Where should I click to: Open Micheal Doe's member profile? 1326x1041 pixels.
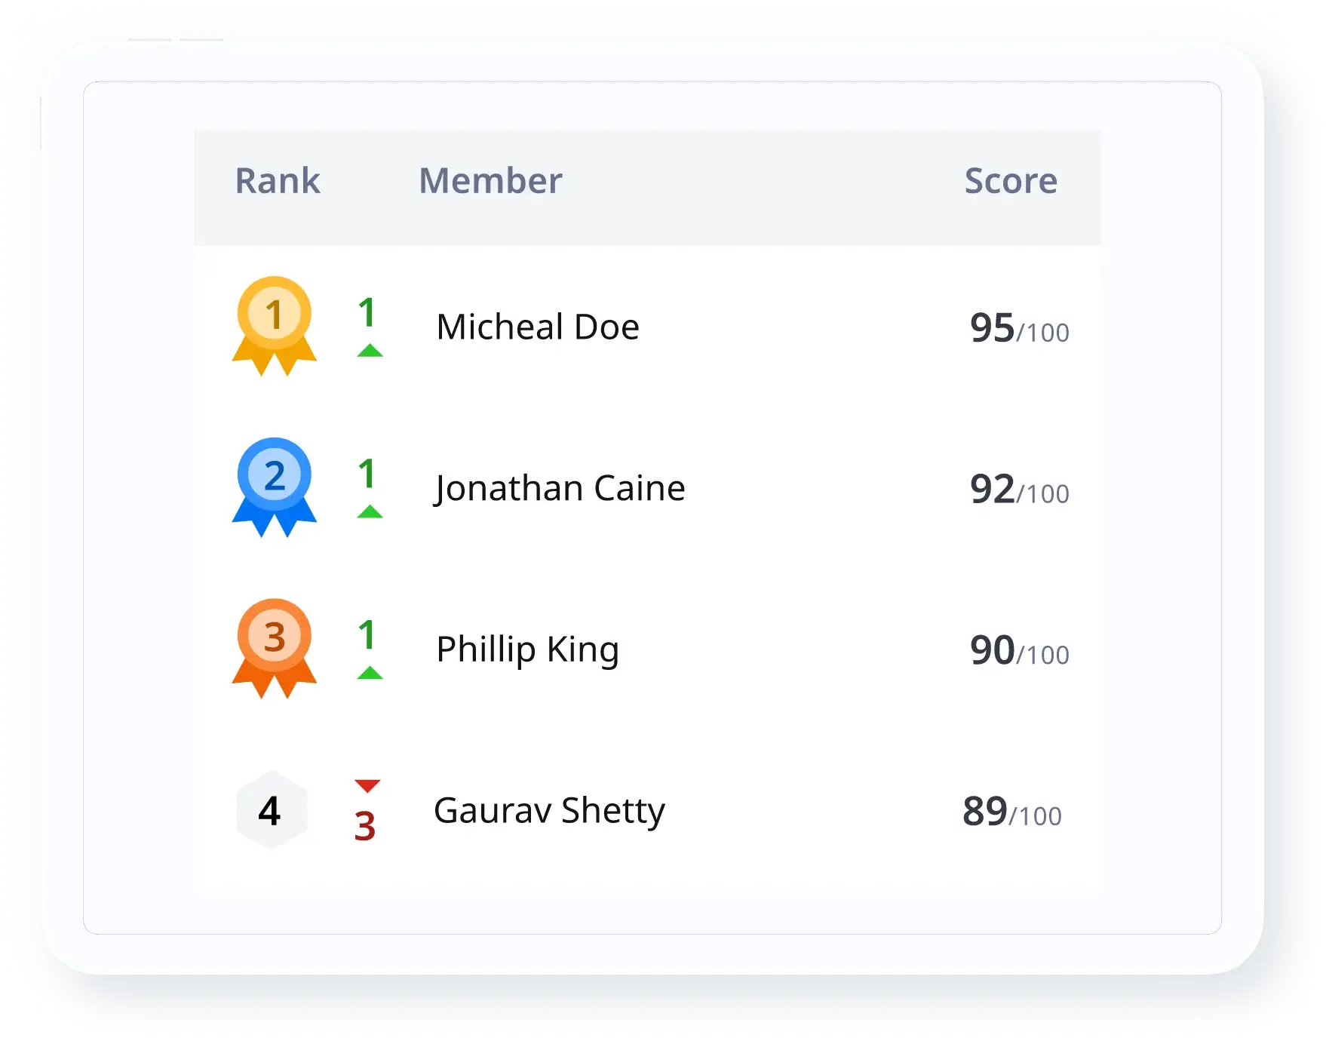[x=538, y=327]
